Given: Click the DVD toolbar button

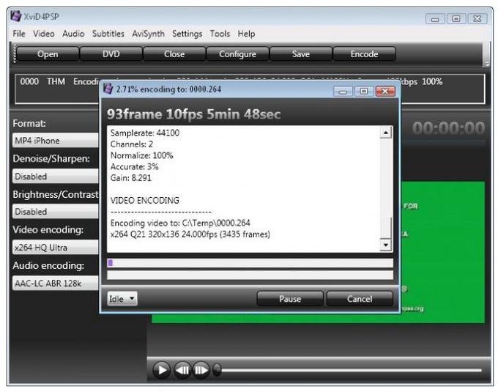Looking at the screenshot, I should click(x=111, y=54).
